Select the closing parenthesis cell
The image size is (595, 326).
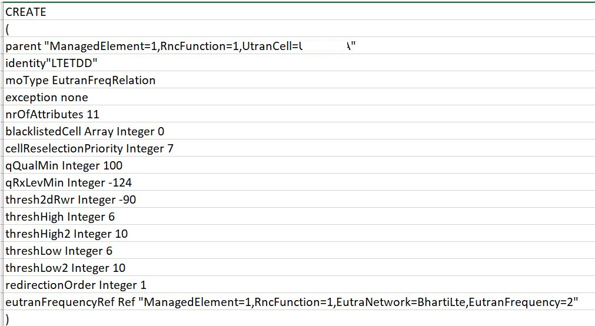tap(299, 318)
